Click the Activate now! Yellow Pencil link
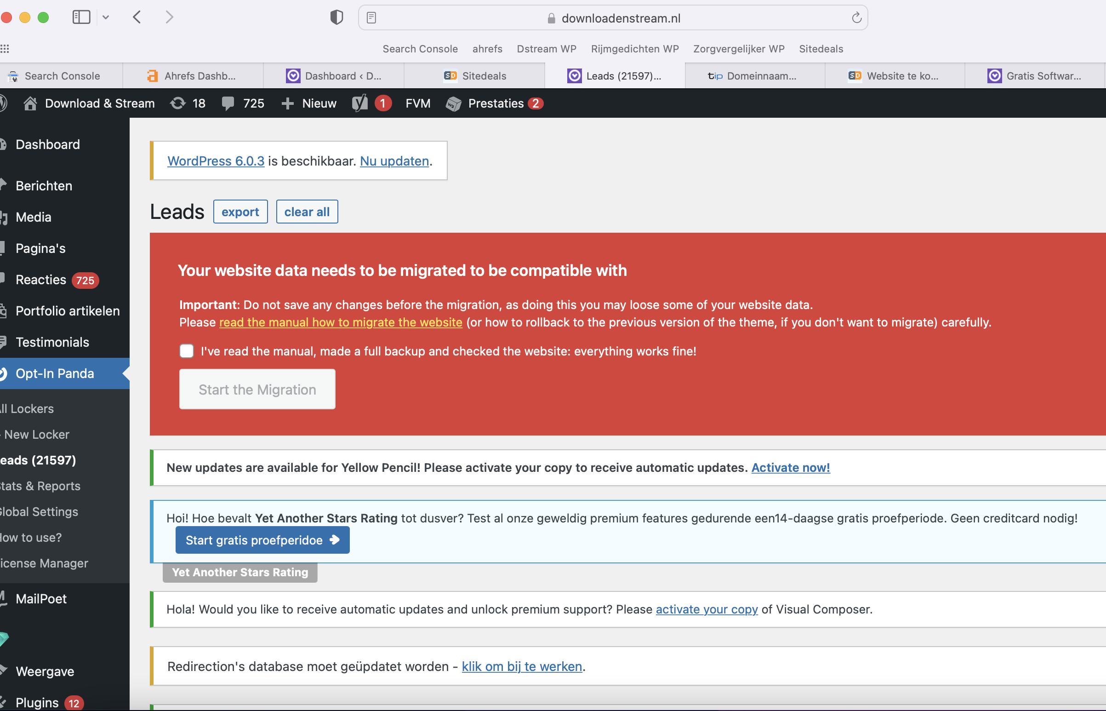1106x711 pixels. pyautogui.click(x=790, y=468)
